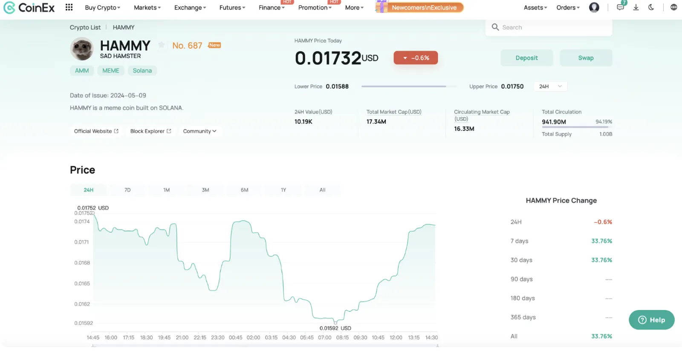Click the HAMMY breadcrumb text
Image resolution: width=682 pixels, height=353 pixels.
(x=124, y=27)
